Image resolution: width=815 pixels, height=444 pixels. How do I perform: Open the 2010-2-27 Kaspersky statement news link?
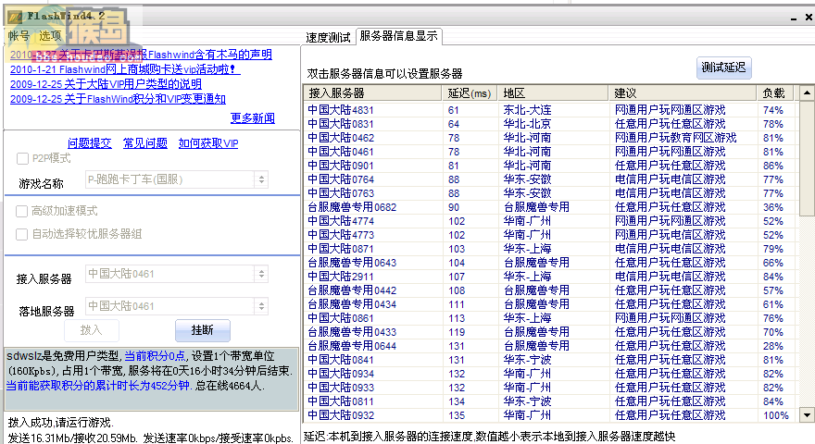point(141,55)
